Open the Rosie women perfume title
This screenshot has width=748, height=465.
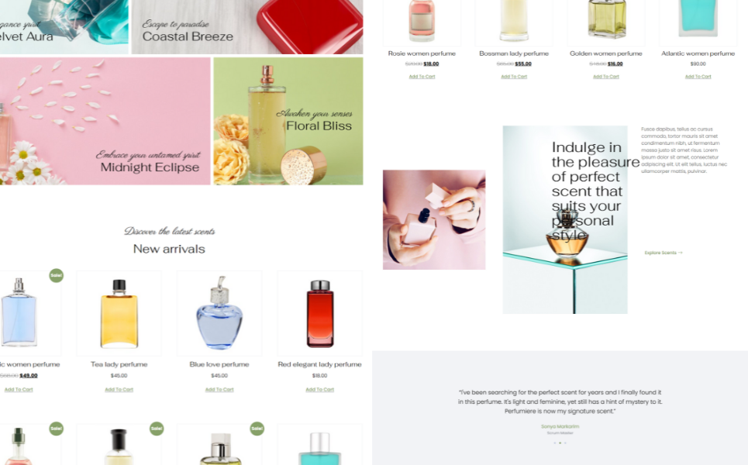click(x=422, y=53)
